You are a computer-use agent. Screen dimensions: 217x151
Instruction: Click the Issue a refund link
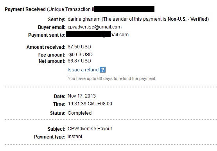click(x=83, y=70)
